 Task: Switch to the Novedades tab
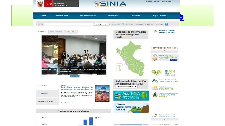42,32
